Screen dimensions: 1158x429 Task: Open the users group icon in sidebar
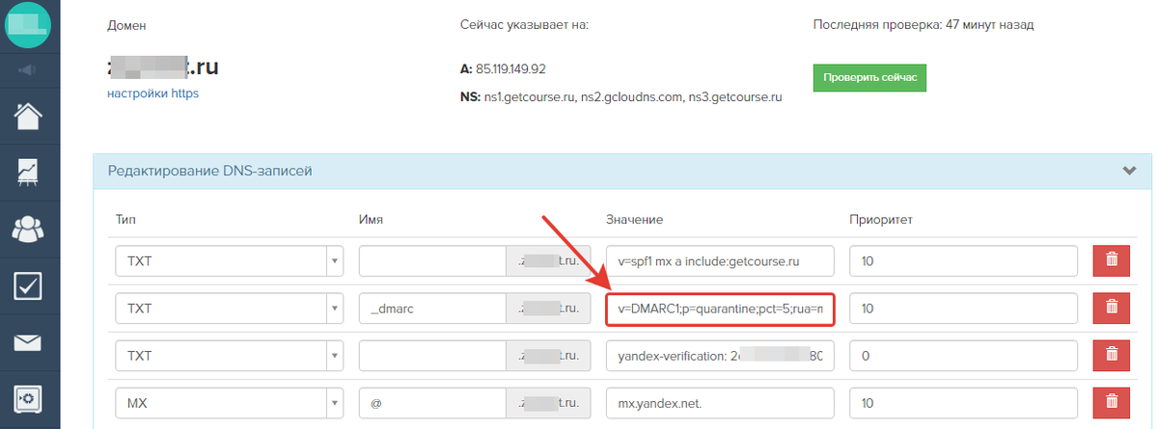coord(29,228)
